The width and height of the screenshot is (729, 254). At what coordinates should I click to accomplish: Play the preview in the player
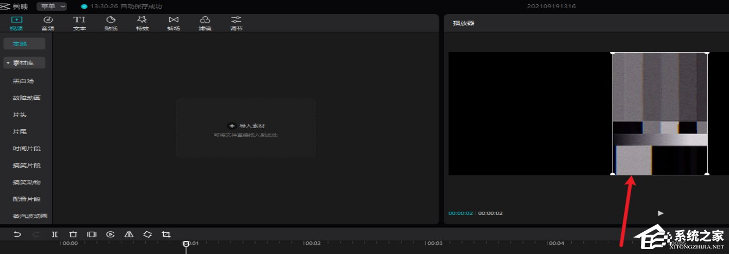(x=660, y=213)
